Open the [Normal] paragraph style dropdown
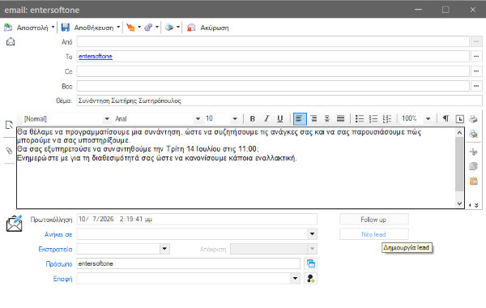Screen dimensions: 486x308 [x=107, y=119]
